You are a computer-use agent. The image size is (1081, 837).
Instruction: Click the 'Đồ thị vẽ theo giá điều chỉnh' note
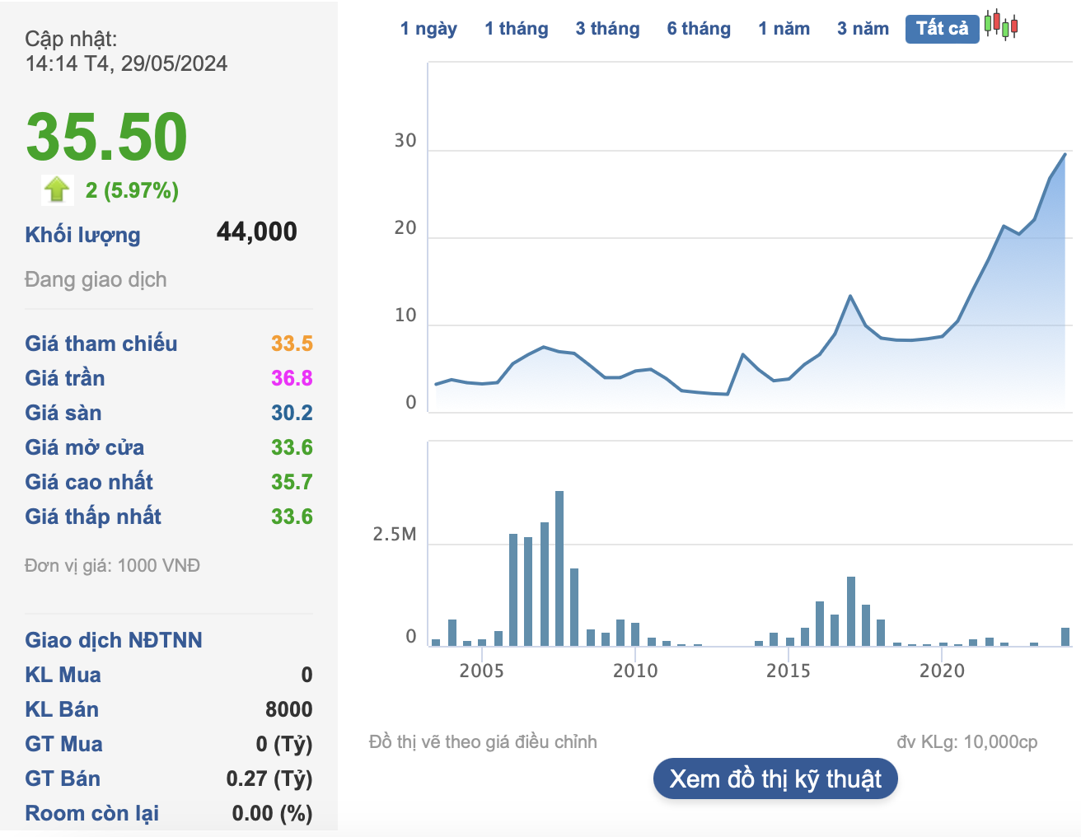483,742
